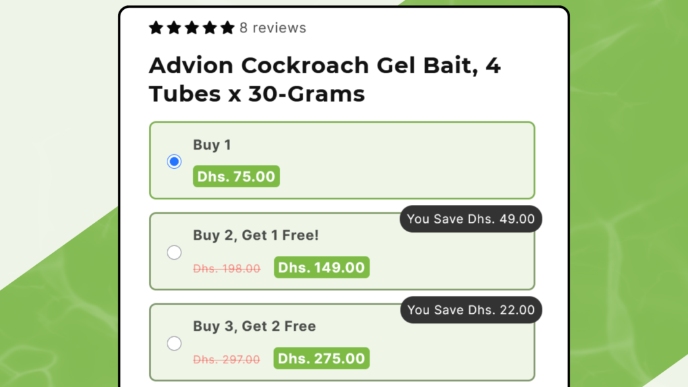This screenshot has width=688, height=387.
Task: Click the first review star icon
Action: coord(156,28)
